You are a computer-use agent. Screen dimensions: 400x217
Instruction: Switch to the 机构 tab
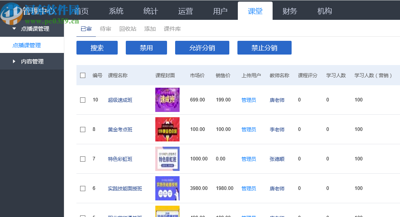[324, 11]
